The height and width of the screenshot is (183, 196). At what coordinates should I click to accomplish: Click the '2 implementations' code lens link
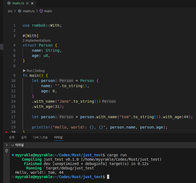tap(36, 40)
